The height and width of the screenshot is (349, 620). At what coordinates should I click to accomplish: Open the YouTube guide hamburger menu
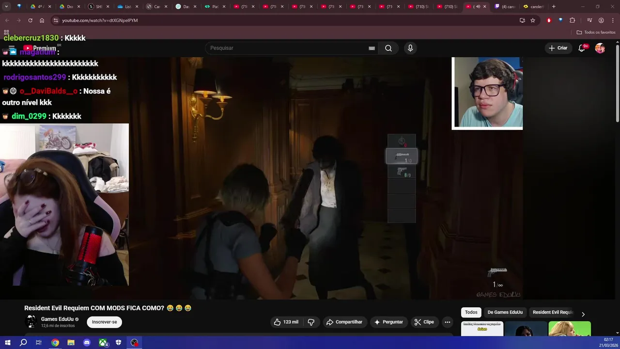[x=12, y=48]
